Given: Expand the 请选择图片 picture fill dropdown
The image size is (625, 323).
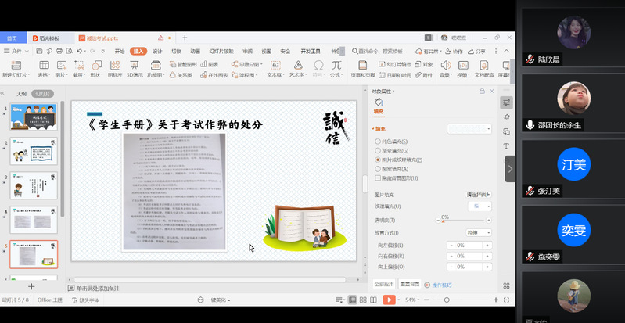Looking at the screenshot, I should click(478, 193).
